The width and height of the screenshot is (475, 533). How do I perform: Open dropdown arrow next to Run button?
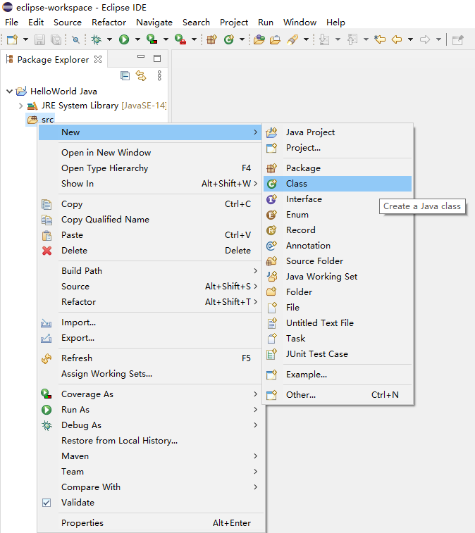pos(137,39)
